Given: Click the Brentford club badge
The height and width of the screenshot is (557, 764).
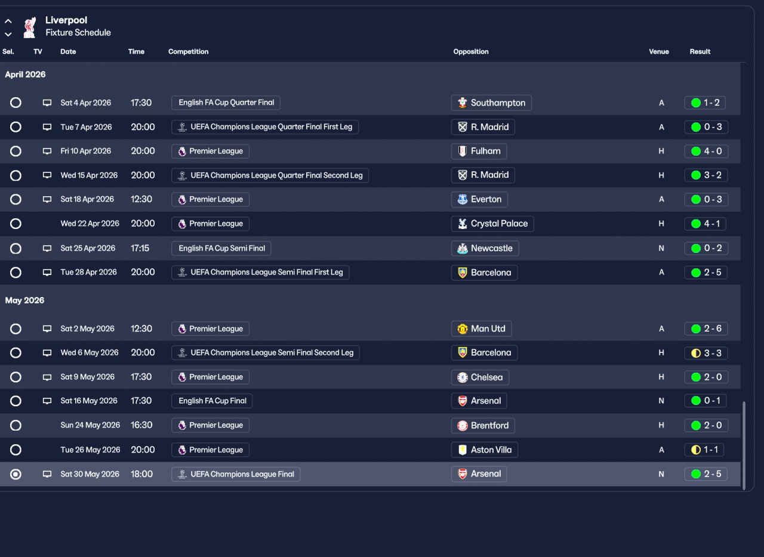Looking at the screenshot, I should click(x=463, y=425).
